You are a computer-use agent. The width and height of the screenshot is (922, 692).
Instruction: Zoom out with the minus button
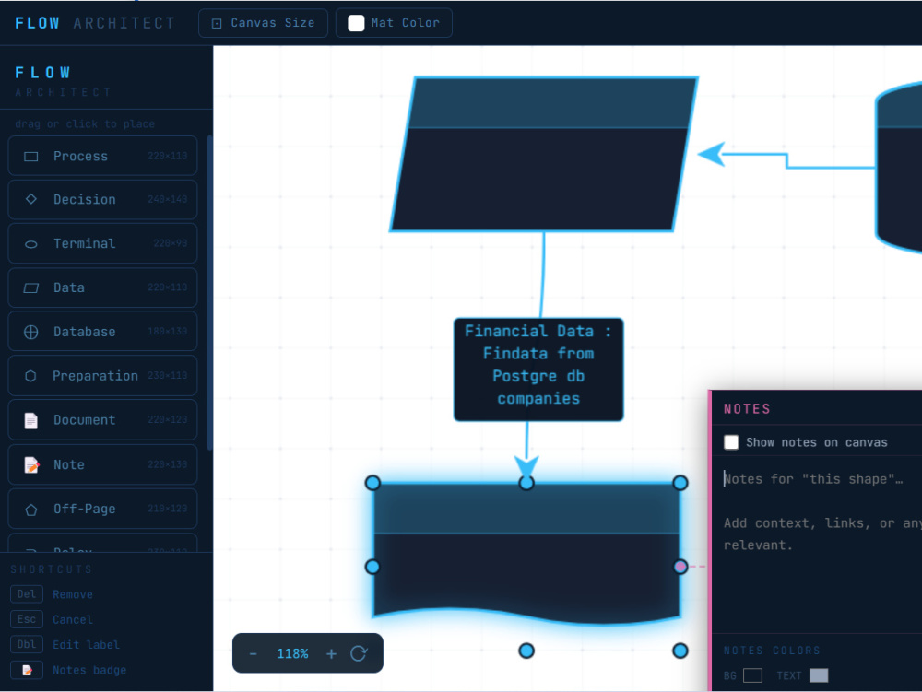(x=253, y=654)
